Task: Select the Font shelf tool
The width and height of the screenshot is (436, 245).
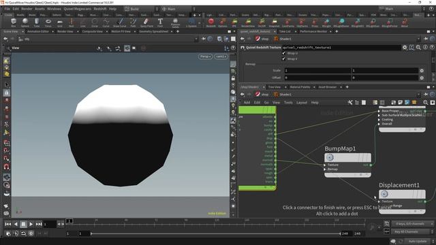Action: pos(160,22)
